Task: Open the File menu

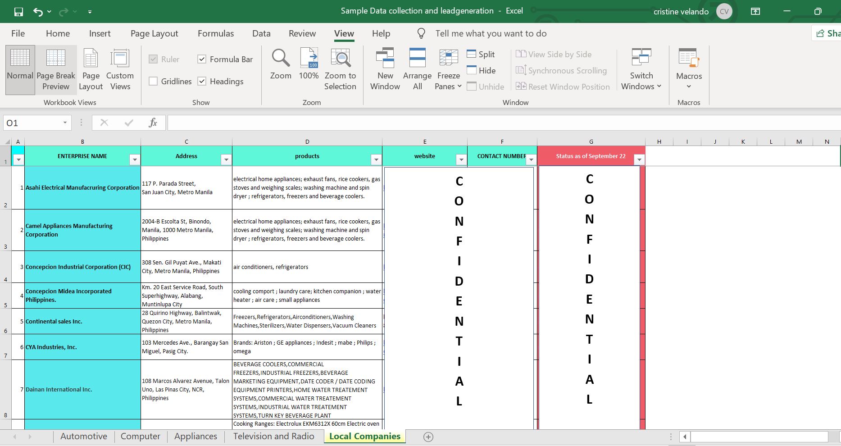Action: tap(18, 33)
